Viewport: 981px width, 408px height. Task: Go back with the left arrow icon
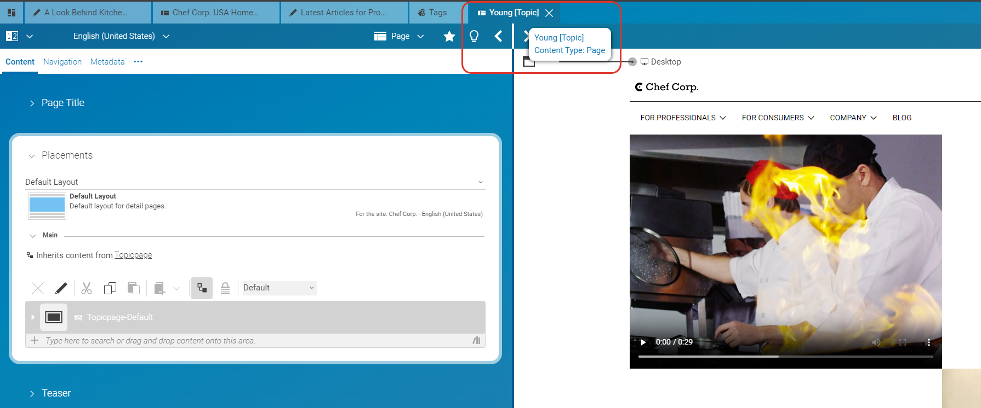click(498, 36)
